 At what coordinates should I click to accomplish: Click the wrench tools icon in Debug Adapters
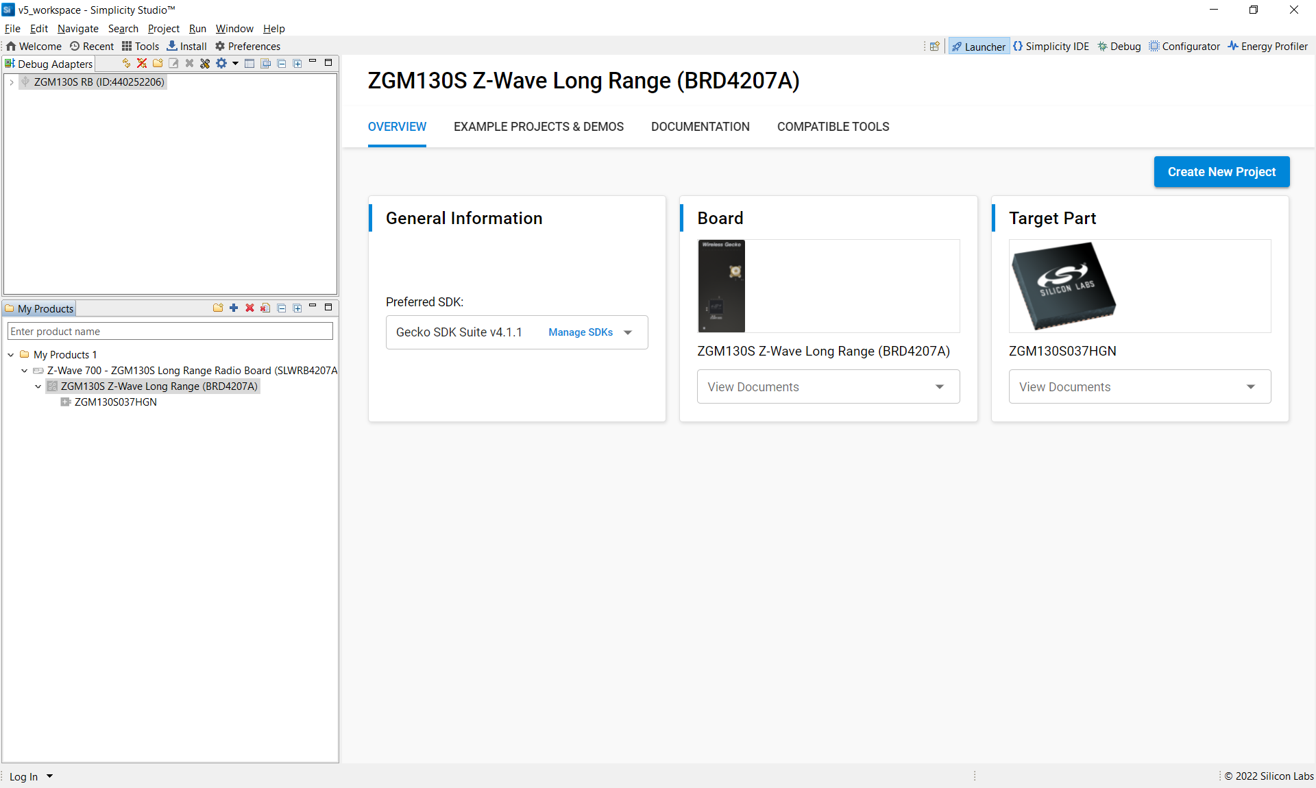205,63
